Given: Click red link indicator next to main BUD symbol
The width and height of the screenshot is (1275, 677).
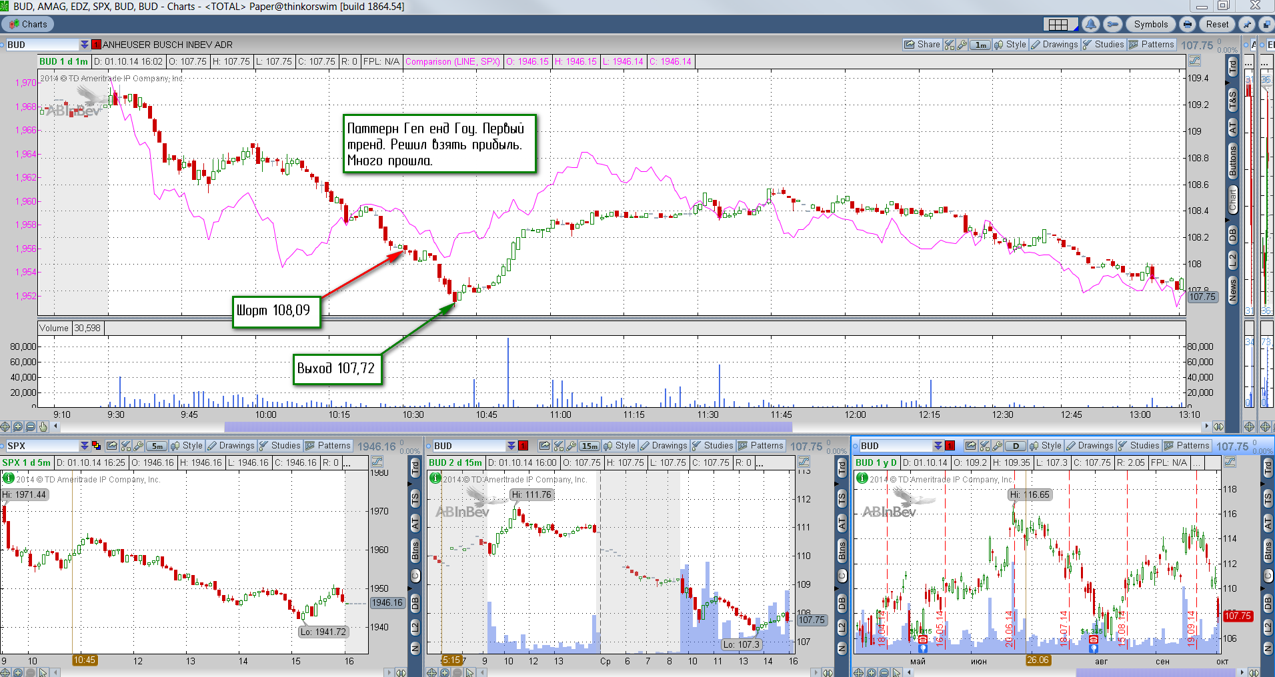Looking at the screenshot, I should tap(96, 45).
